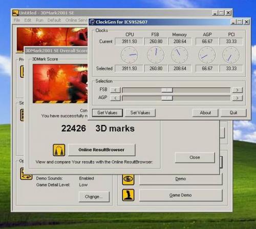Image resolution: width=256 pixels, height=229 pixels.
Task: Open the Online Services menu in 3DMark2001
Action: (x=77, y=20)
